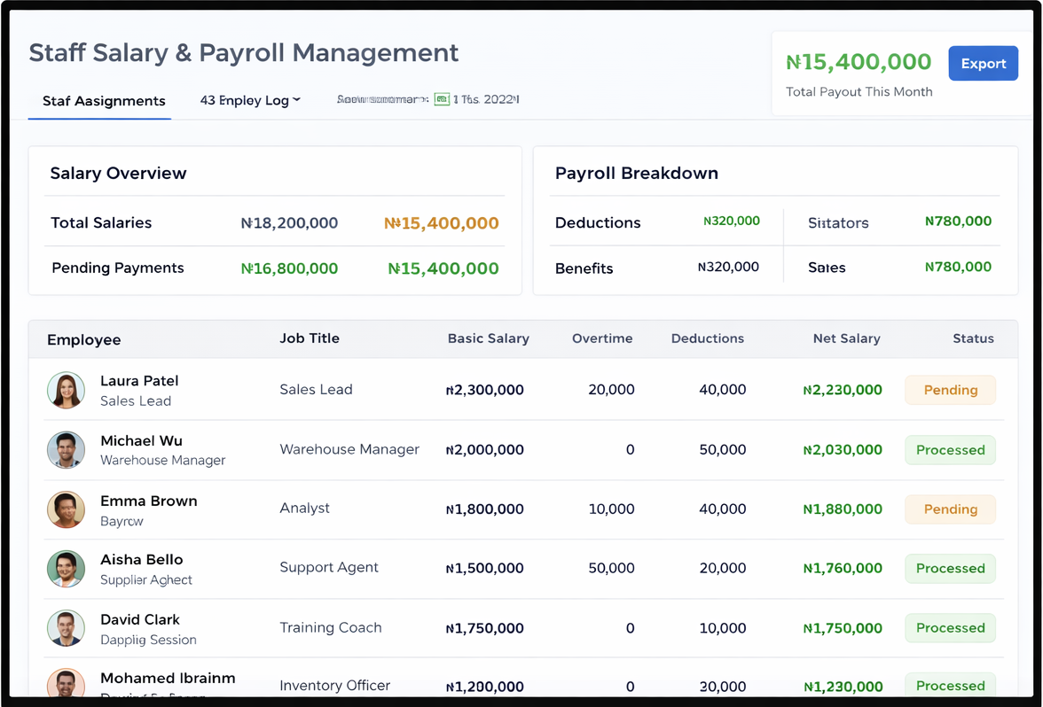This screenshot has width=1043, height=707.
Task: Click David Clark's profile avatar
Action: (x=66, y=628)
